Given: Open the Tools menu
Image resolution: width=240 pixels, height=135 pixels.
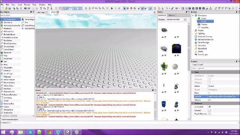Looking at the screenshot, I should [x=34, y=5].
